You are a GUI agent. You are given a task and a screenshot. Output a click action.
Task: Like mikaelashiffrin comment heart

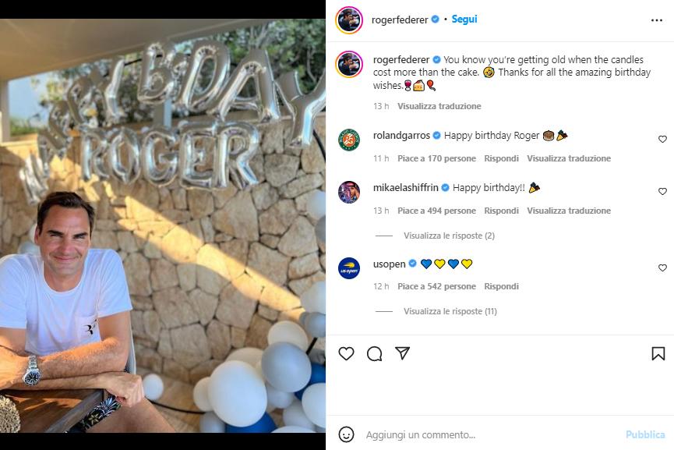pos(662,191)
